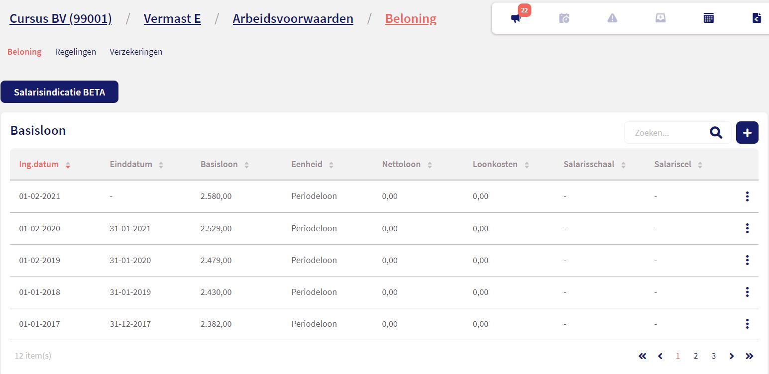Expand options menu for 01-01-2017 row
The height and width of the screenshot is (374, 769).
[747, 324]
